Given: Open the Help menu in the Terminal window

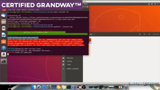Looking at the screenshot, I should click(37, 10).
